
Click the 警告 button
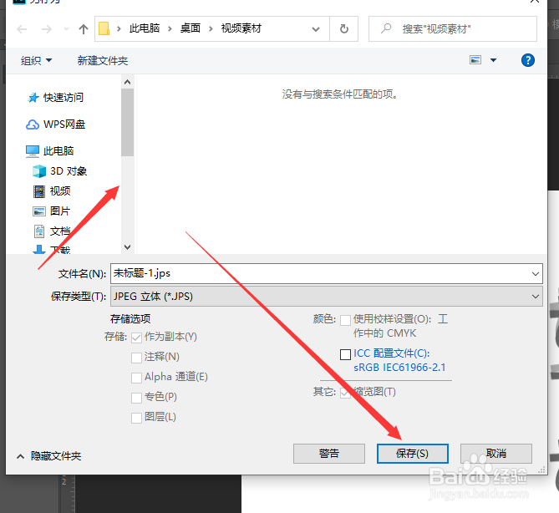[329, 454]
